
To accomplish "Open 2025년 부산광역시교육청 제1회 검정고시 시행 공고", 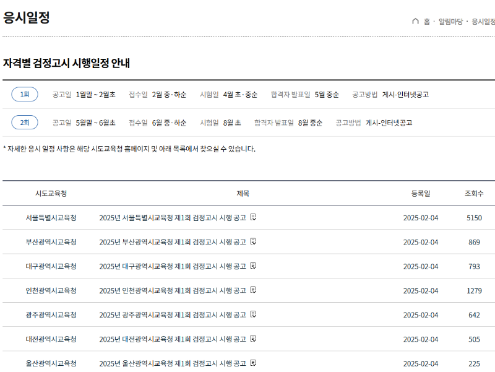I will point(173,242).
